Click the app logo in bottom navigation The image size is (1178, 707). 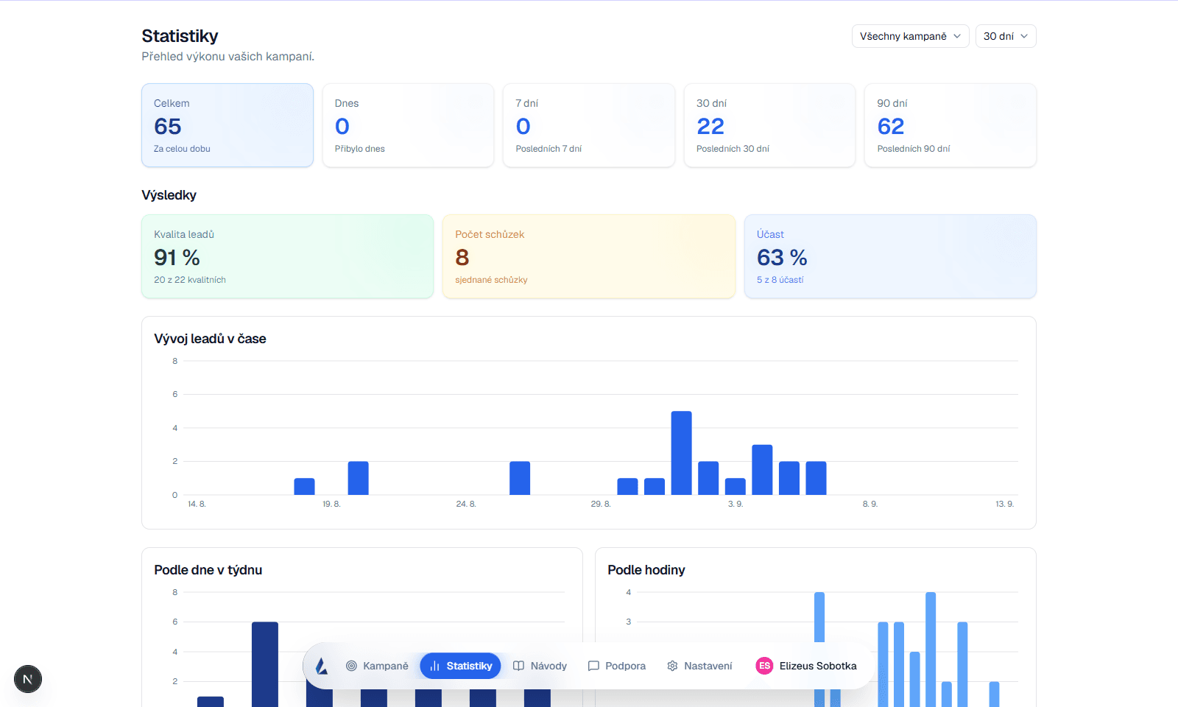click(x=322, y=666)
